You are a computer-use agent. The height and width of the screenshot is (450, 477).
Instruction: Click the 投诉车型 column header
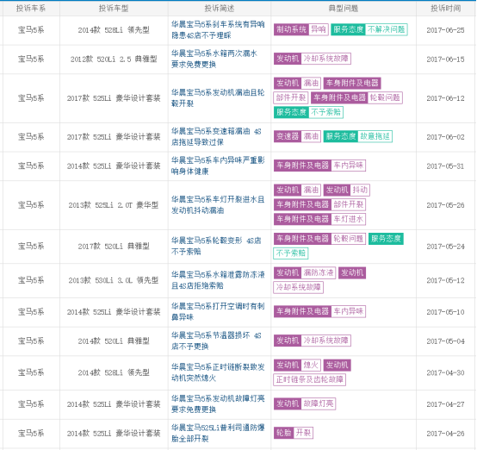pyautogui.click(x=114, y=9)
